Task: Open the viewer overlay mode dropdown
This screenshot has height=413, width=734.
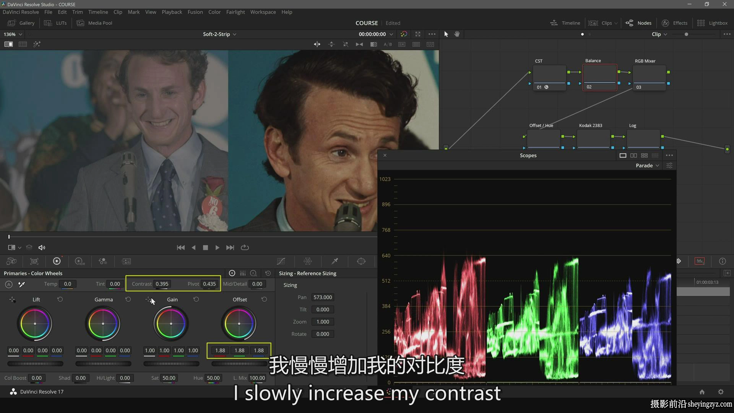Action: (14, 247)
